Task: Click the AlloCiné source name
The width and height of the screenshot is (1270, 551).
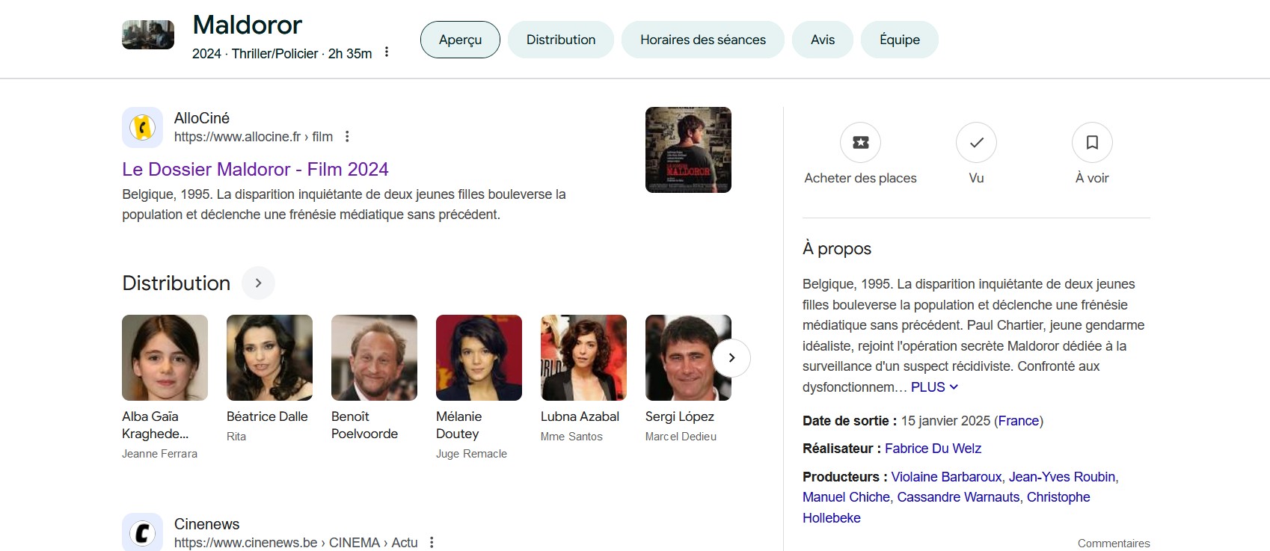Action: coord(202,118)
